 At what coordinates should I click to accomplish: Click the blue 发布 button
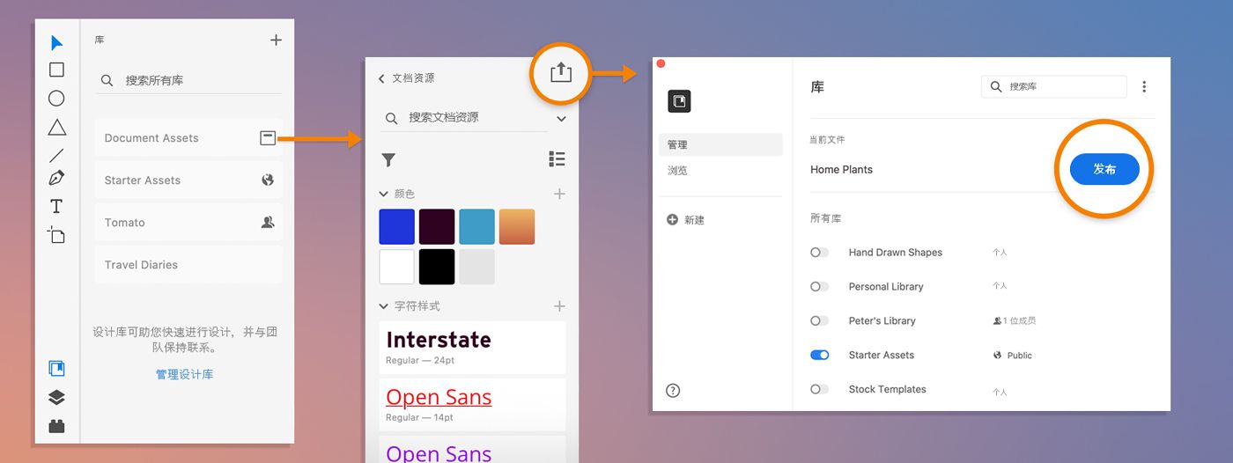1104,169
